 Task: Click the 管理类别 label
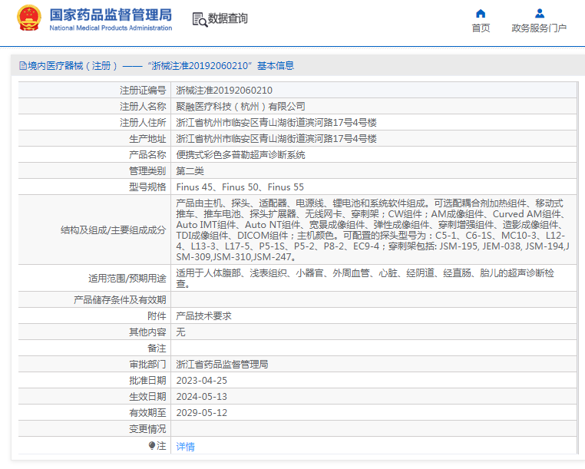(x=147, y=171)
